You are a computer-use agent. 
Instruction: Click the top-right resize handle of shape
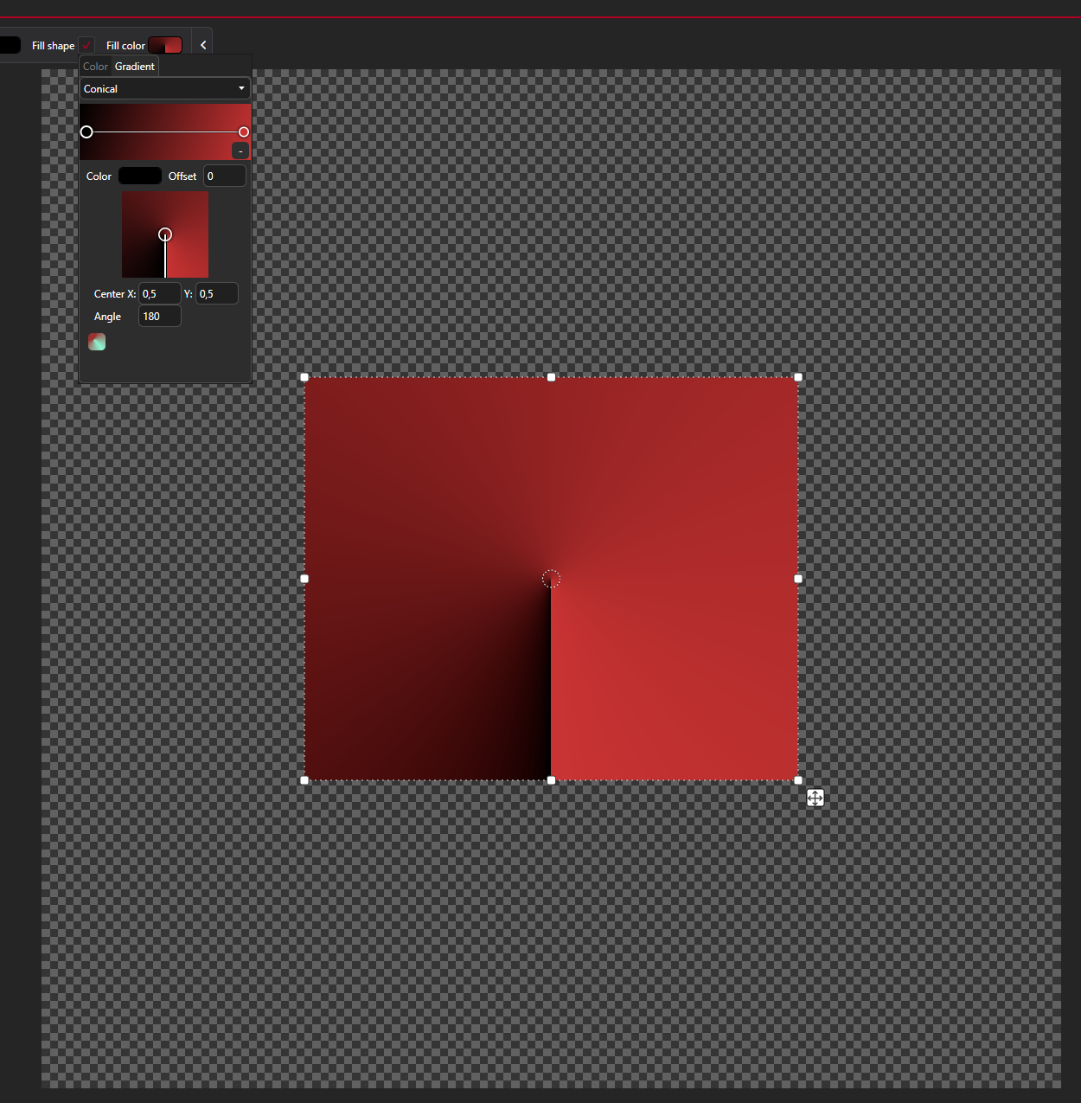[x=798, y=377]
